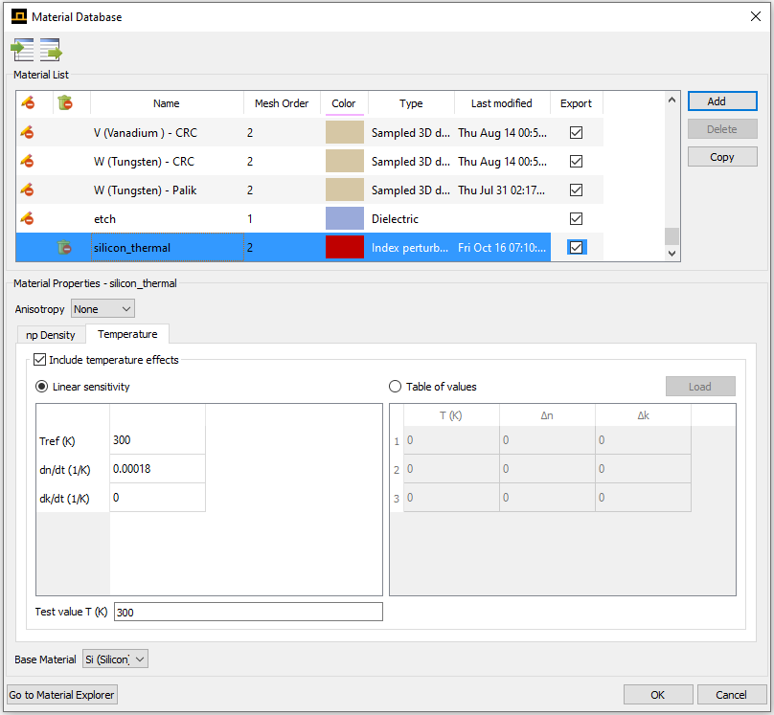
Task: Click the Test value T (K) input field
Action: pos(248,612)
